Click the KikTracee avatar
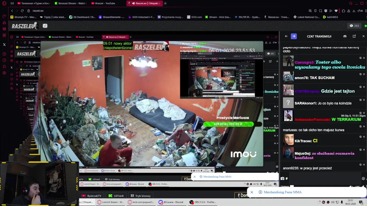 [x=288, y=140]
